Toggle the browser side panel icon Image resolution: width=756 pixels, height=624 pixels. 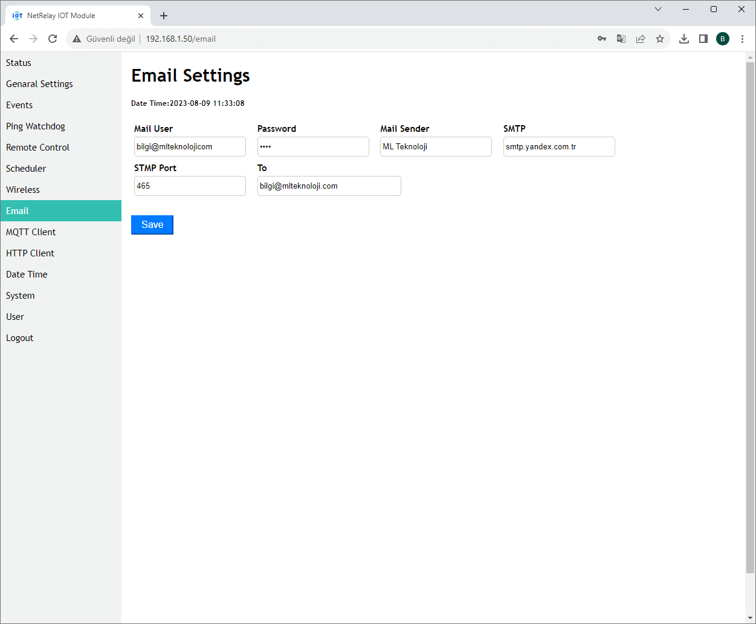click(703, 38)
